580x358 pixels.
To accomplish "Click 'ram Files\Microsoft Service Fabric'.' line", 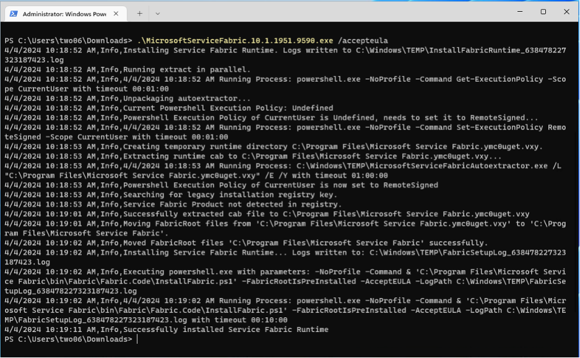I will click(x=87, y=233).
